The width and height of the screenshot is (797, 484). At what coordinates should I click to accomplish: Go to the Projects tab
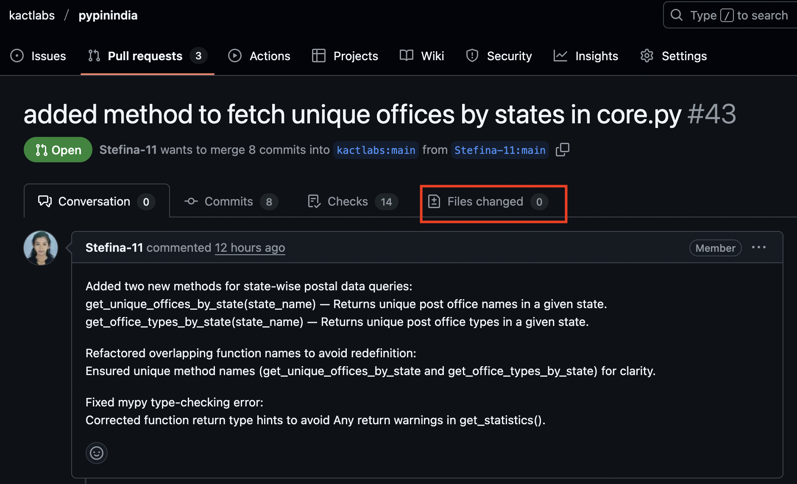pos(345,56)
